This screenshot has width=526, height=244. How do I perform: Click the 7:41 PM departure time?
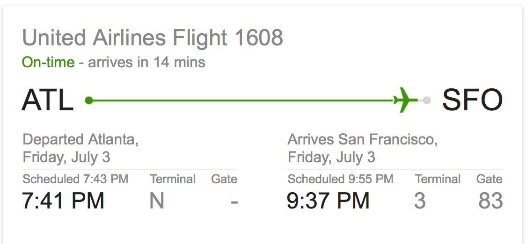pyautogui.click(x=63, y=201)
